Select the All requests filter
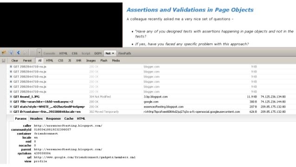Screen dimensions: 296x167 tap(39, 61)
